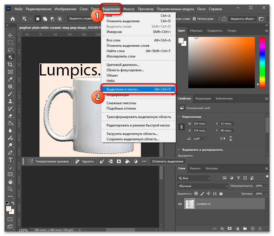This screenshot has width=274, height=236.
Task: Collapse the "Перспектива" section
Action: 179,117
